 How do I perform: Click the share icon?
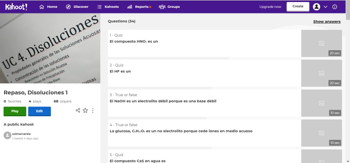[x=78, y=110]
